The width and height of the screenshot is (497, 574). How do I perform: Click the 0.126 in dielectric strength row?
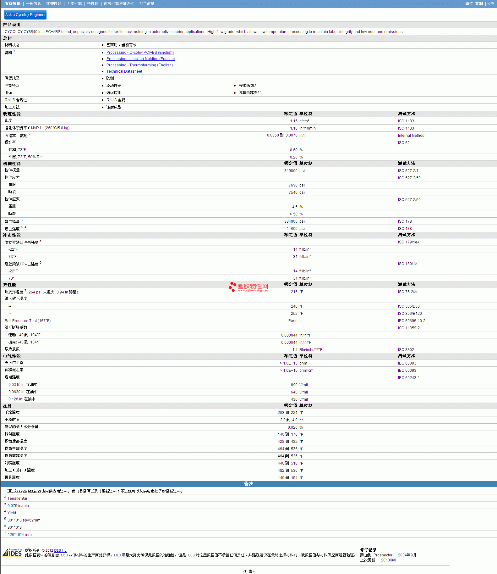click(x=248, y=399)
